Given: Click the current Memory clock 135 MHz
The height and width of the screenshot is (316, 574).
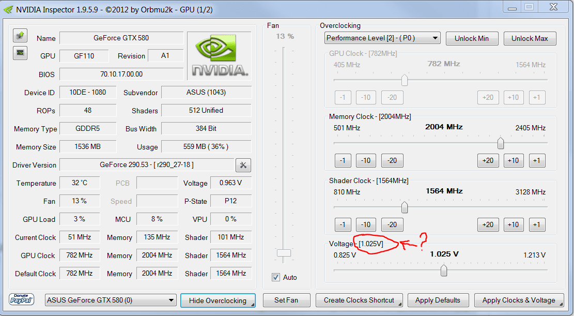Looking at the screenshot, I should 157,237.
